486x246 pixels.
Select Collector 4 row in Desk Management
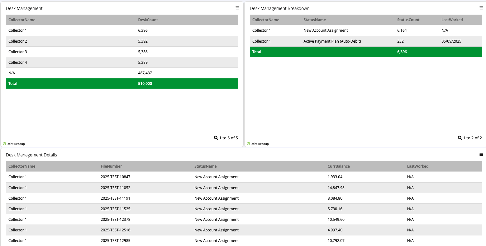point(18,63)
